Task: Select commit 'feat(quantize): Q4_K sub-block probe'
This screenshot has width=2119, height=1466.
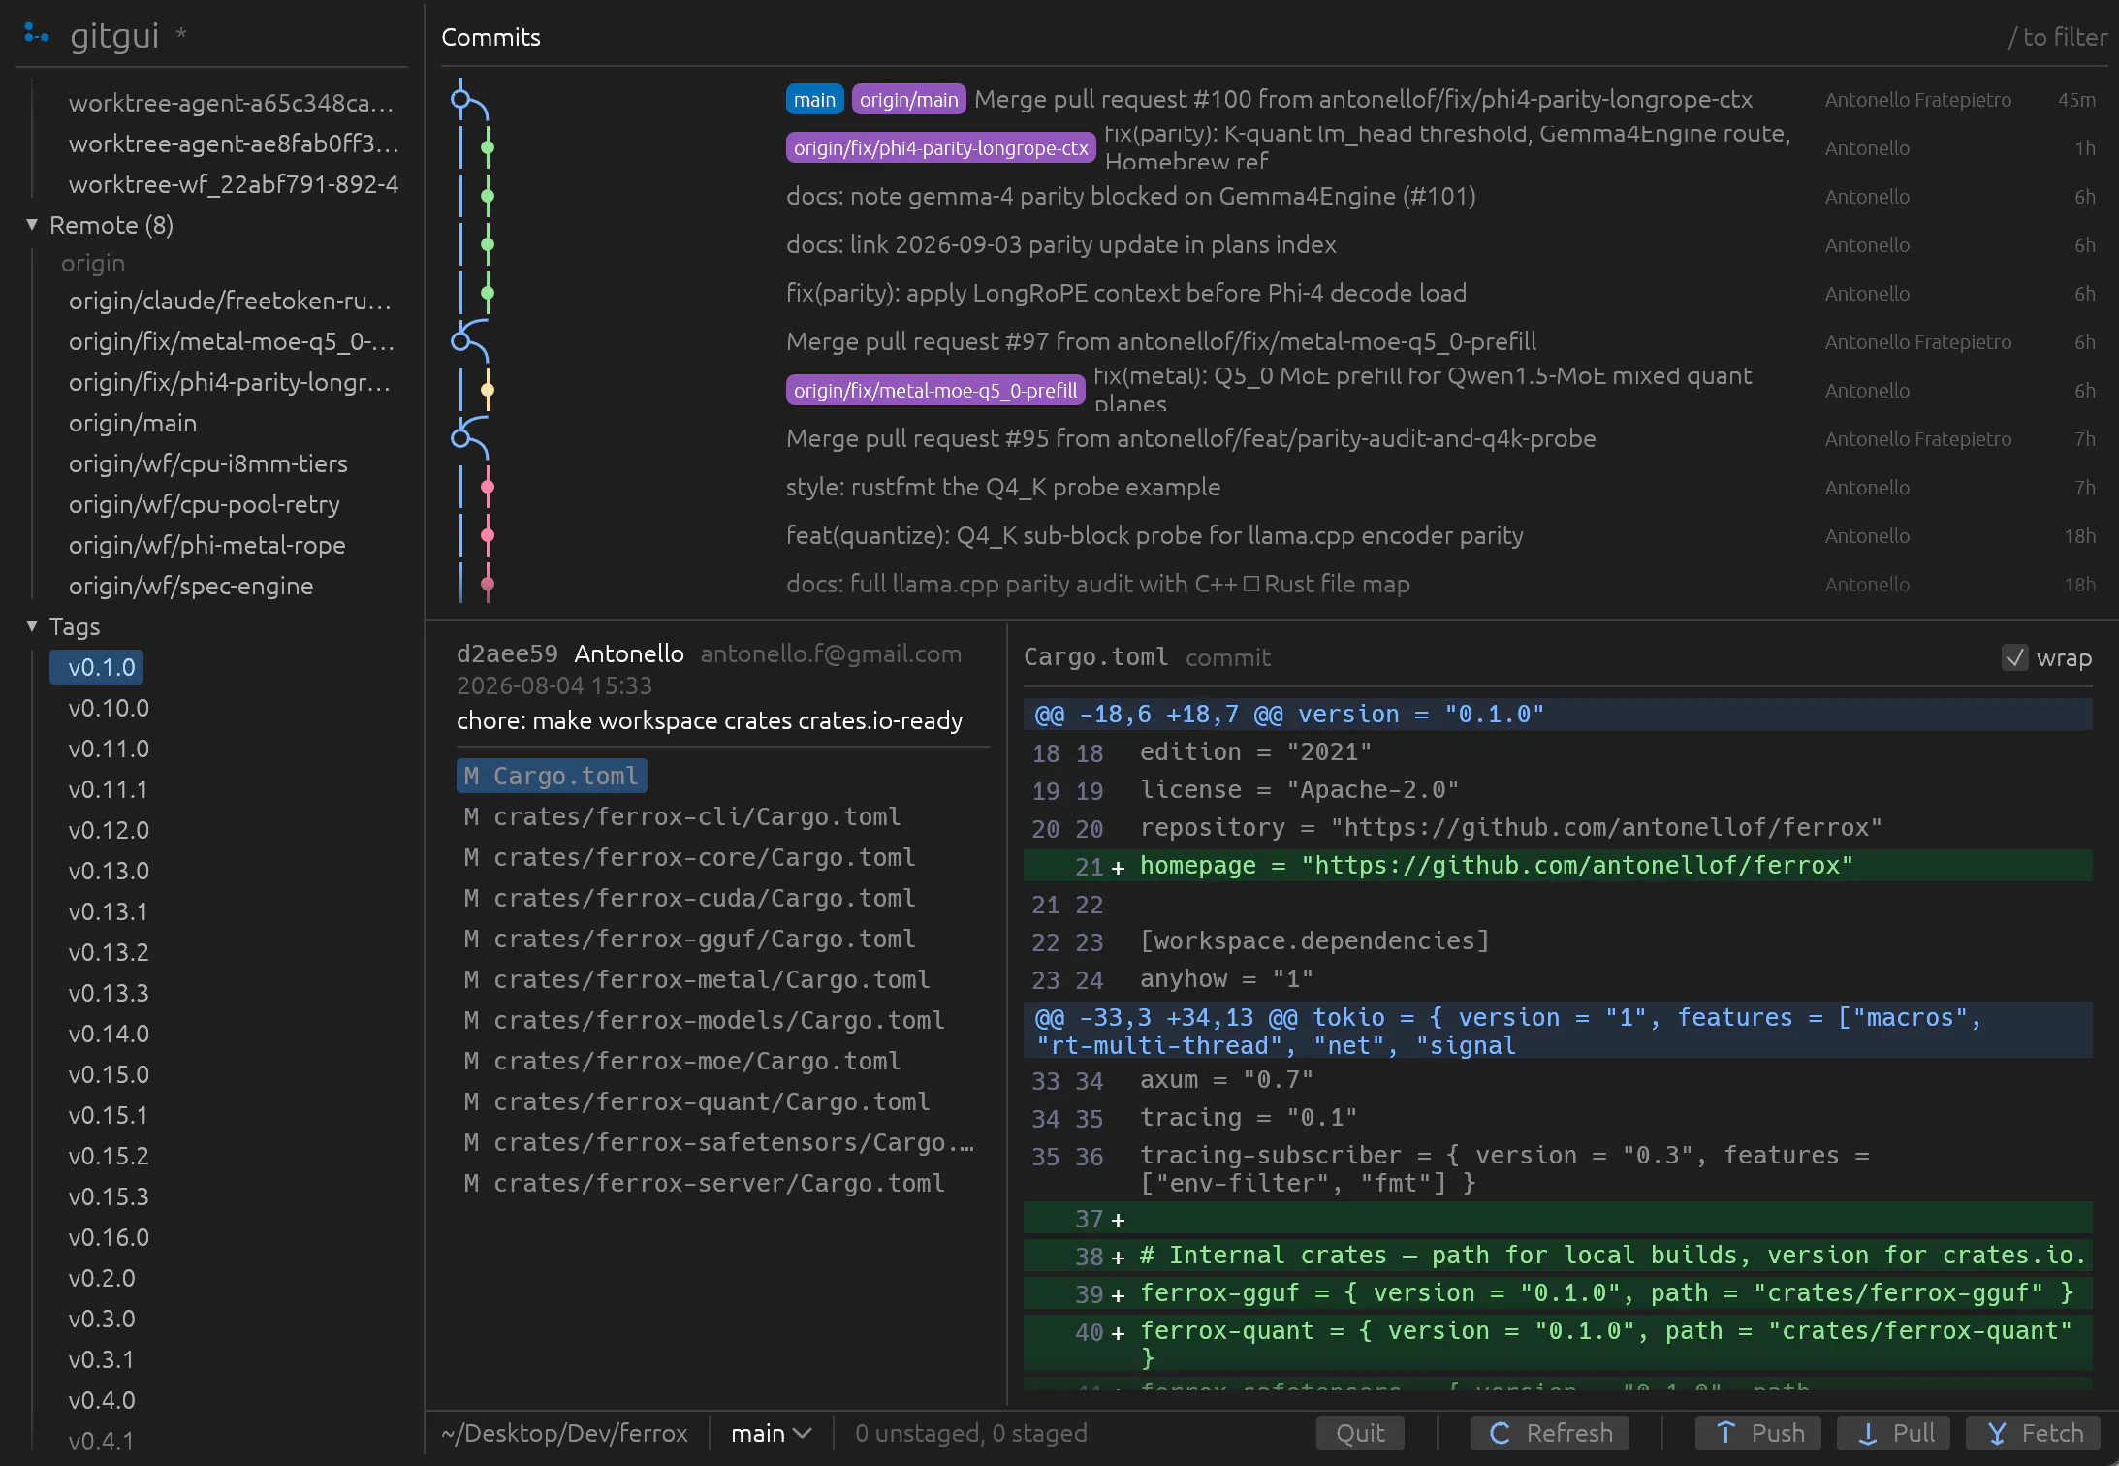Action: [1154, 535]
